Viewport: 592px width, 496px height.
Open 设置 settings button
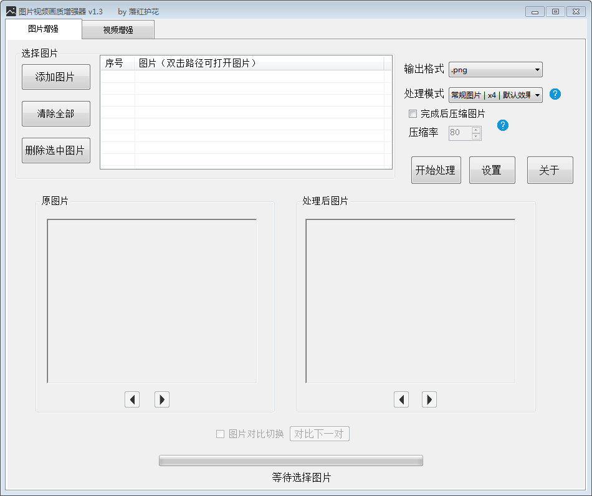coord(492,170)
